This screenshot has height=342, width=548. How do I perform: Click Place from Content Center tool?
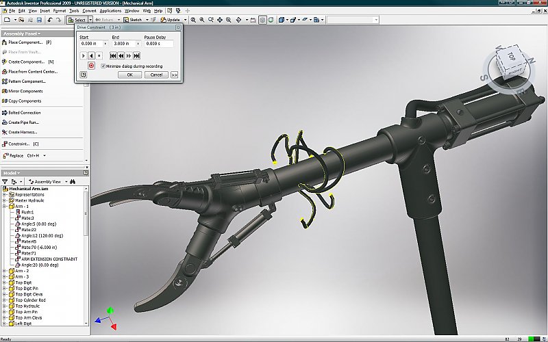pyautogui.click(x=29, y=72)
